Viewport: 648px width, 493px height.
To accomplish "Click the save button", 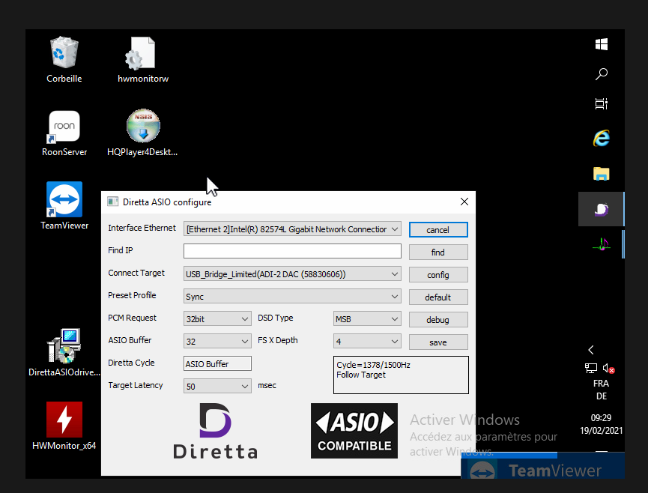I will click(x=438, y=342).
